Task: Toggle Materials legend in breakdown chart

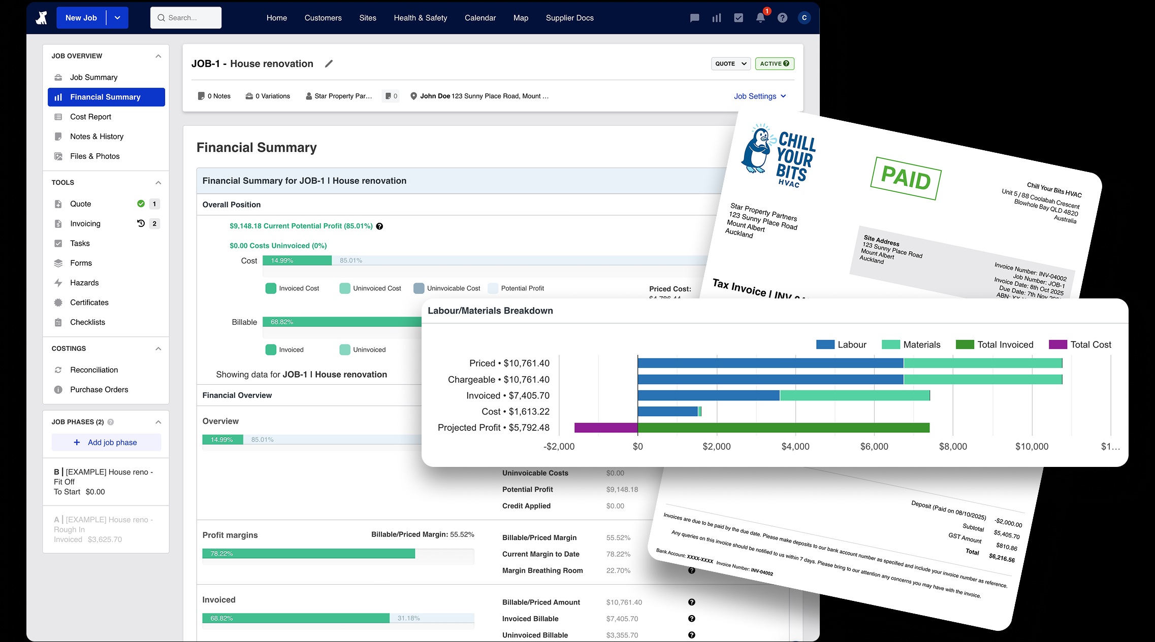Action: [911, 345]
